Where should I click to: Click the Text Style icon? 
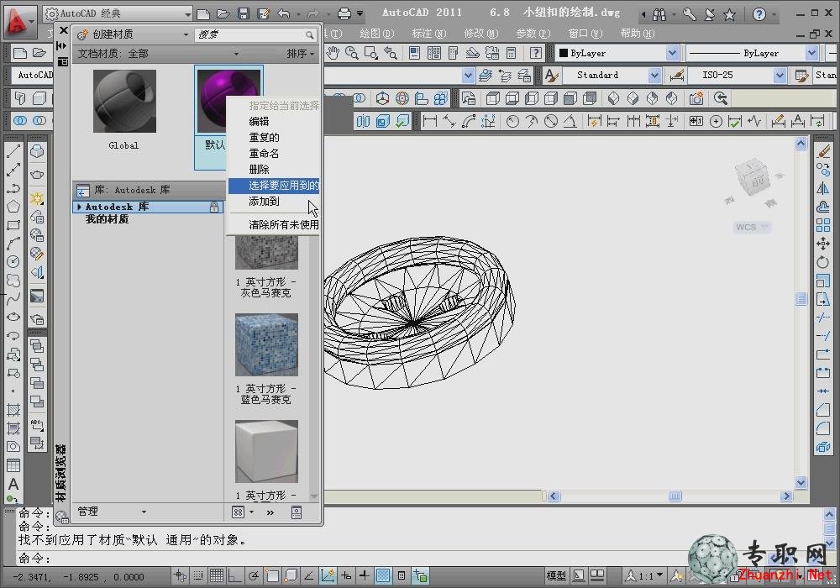551,75
